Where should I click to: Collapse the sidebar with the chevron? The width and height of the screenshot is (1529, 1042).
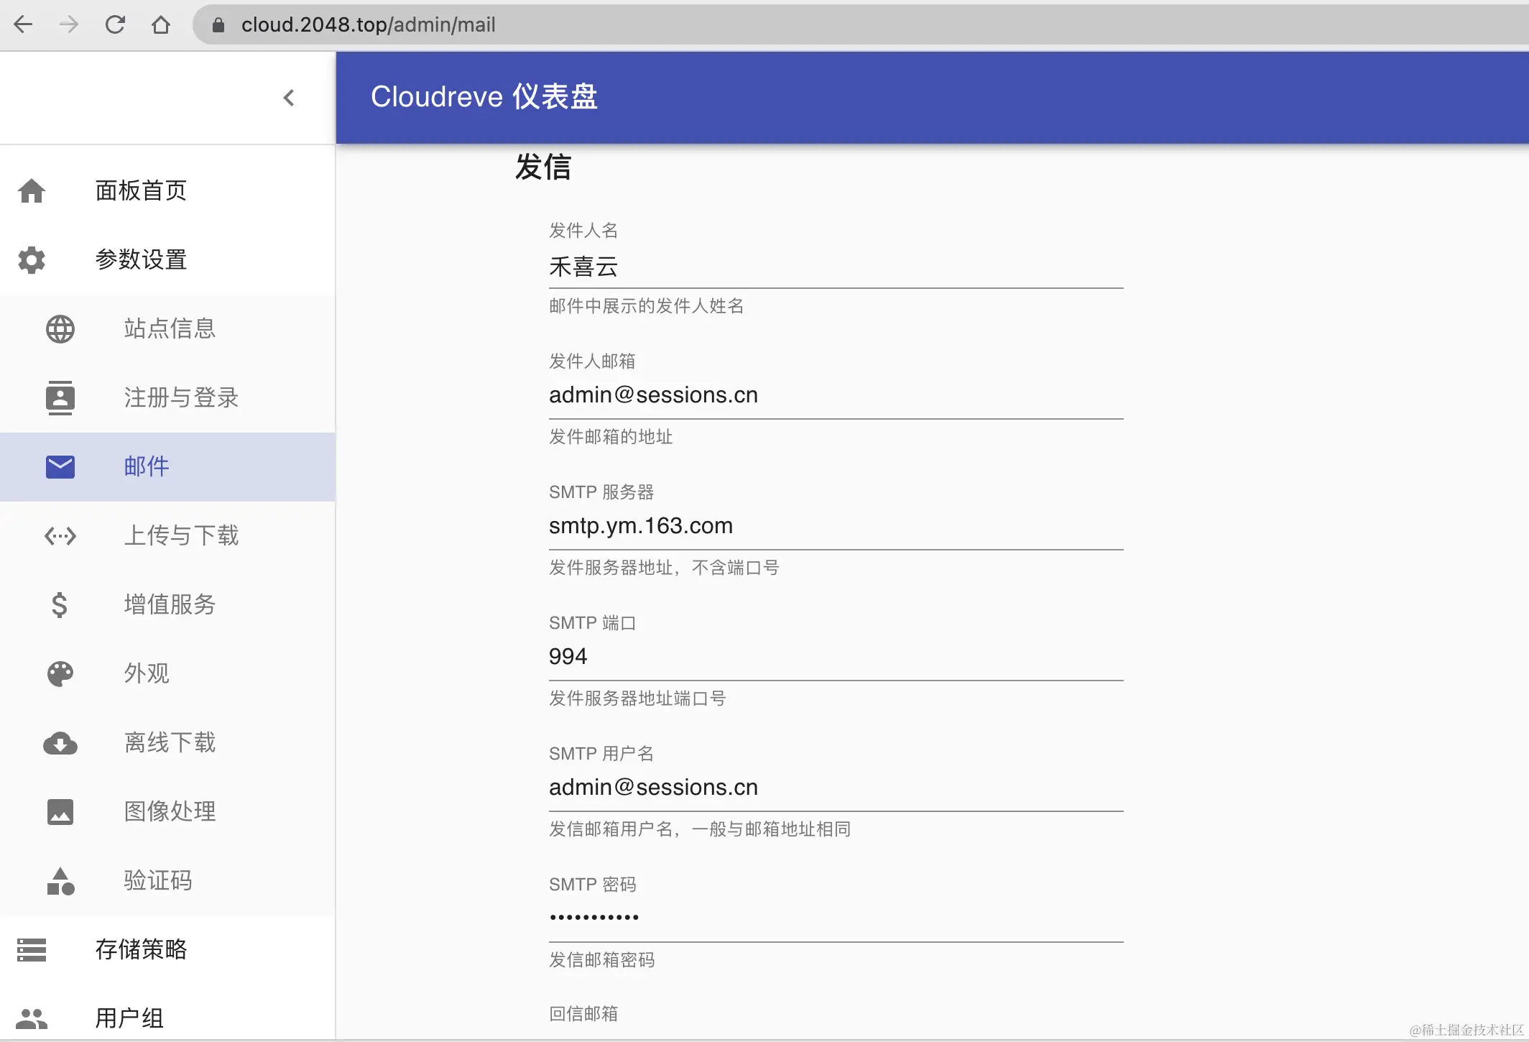click(x=289, y=98)
